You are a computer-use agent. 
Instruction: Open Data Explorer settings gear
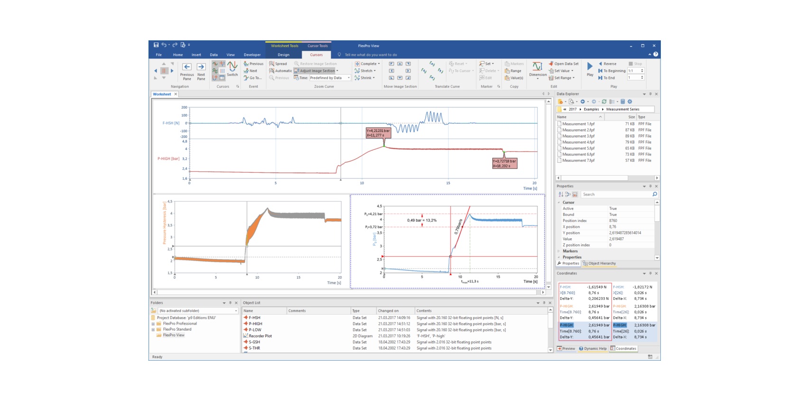630,102
